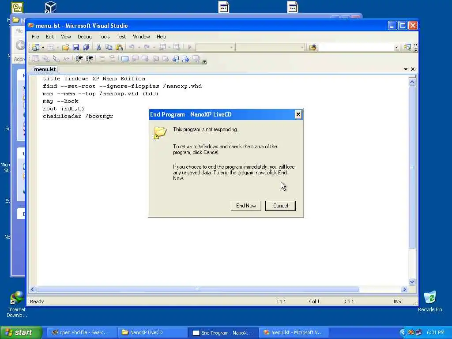The image size is (452, 339).
Task: Click the Uncomment Lines icon
Action: [112, 59]
